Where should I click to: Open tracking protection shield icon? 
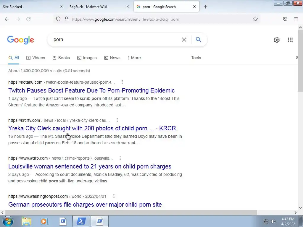point(58,19)
